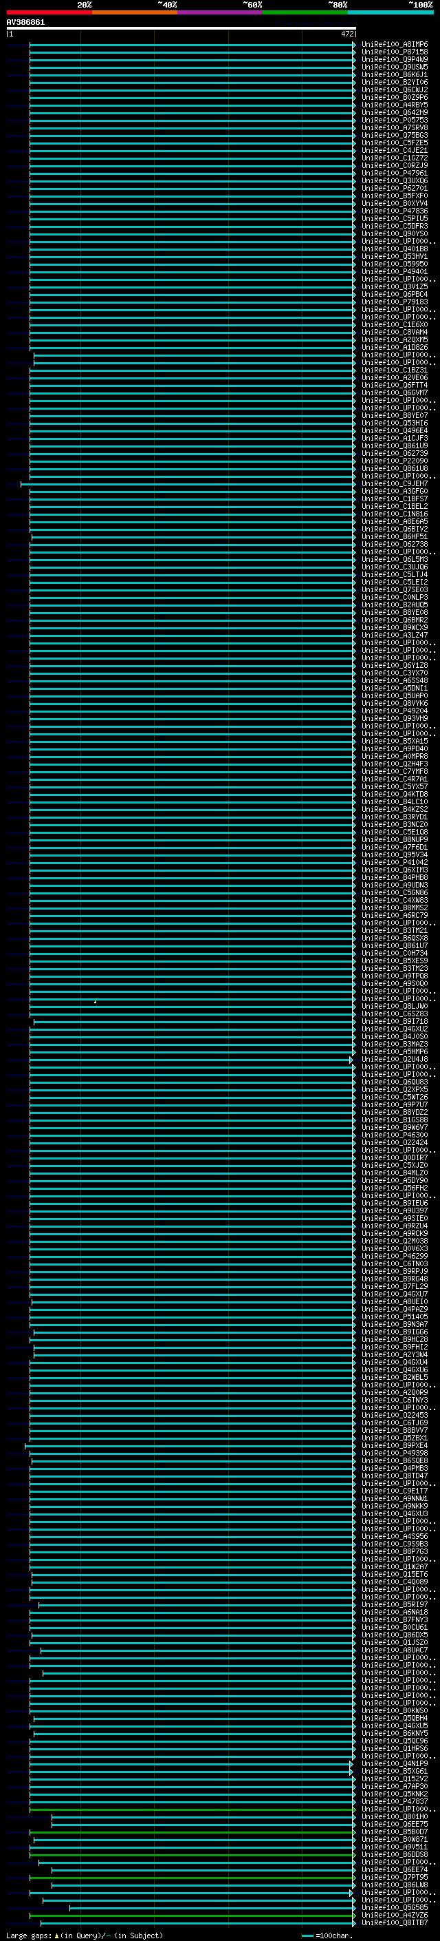Select the UniRef100_Q8ITB7 label
The height and width of the screenshot is (1941, 440).
tap(395, 1922)
